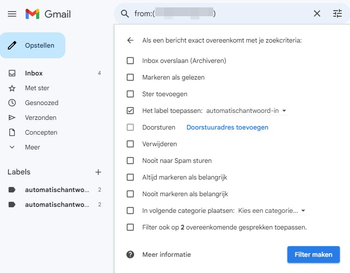This screenshot has height=273, width=350.
Task: Go to the Inbox folder
Action: coord(34,73)
